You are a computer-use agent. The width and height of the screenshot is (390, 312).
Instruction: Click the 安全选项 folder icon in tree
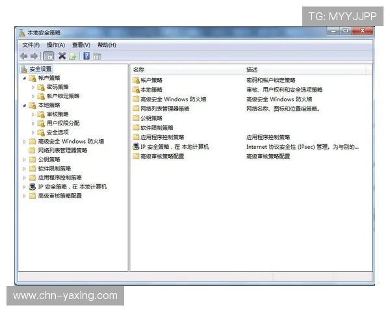(x=41, y=133)
